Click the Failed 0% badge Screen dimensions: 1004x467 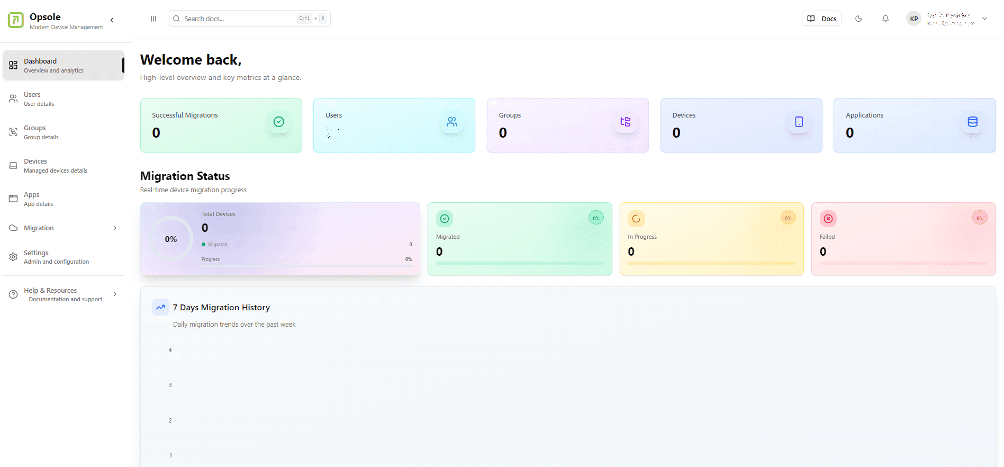click(x=980, y=218)
